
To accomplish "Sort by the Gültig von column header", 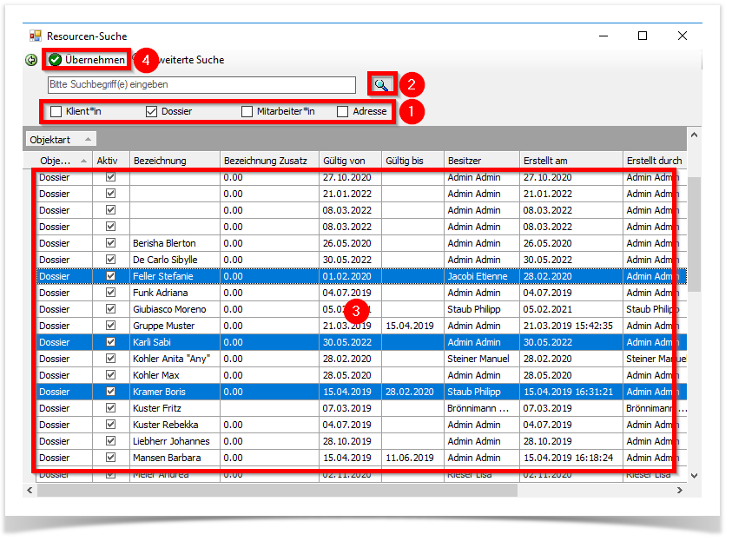I will click(x=350, y=161).
